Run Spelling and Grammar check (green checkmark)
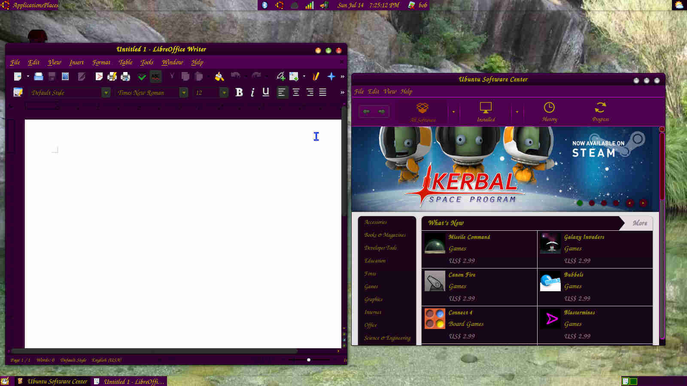The image size is (687, 386). 142,76
